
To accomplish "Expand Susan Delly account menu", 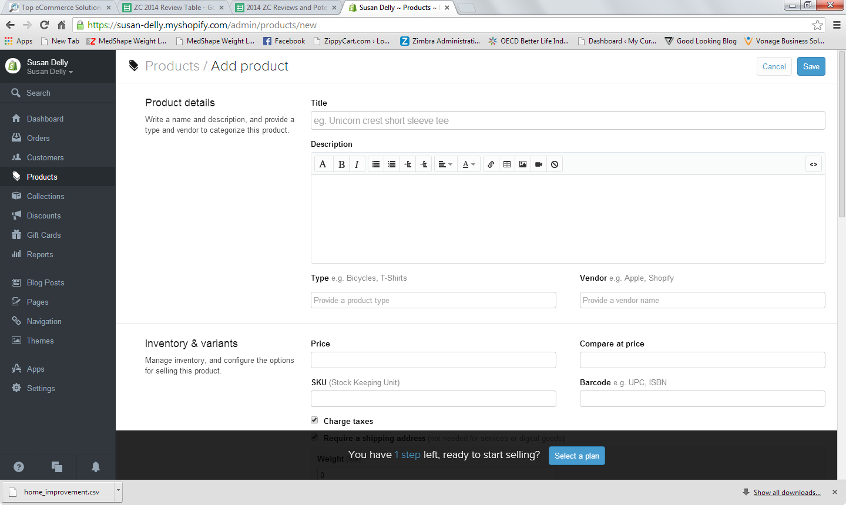I will pos(50,72).
